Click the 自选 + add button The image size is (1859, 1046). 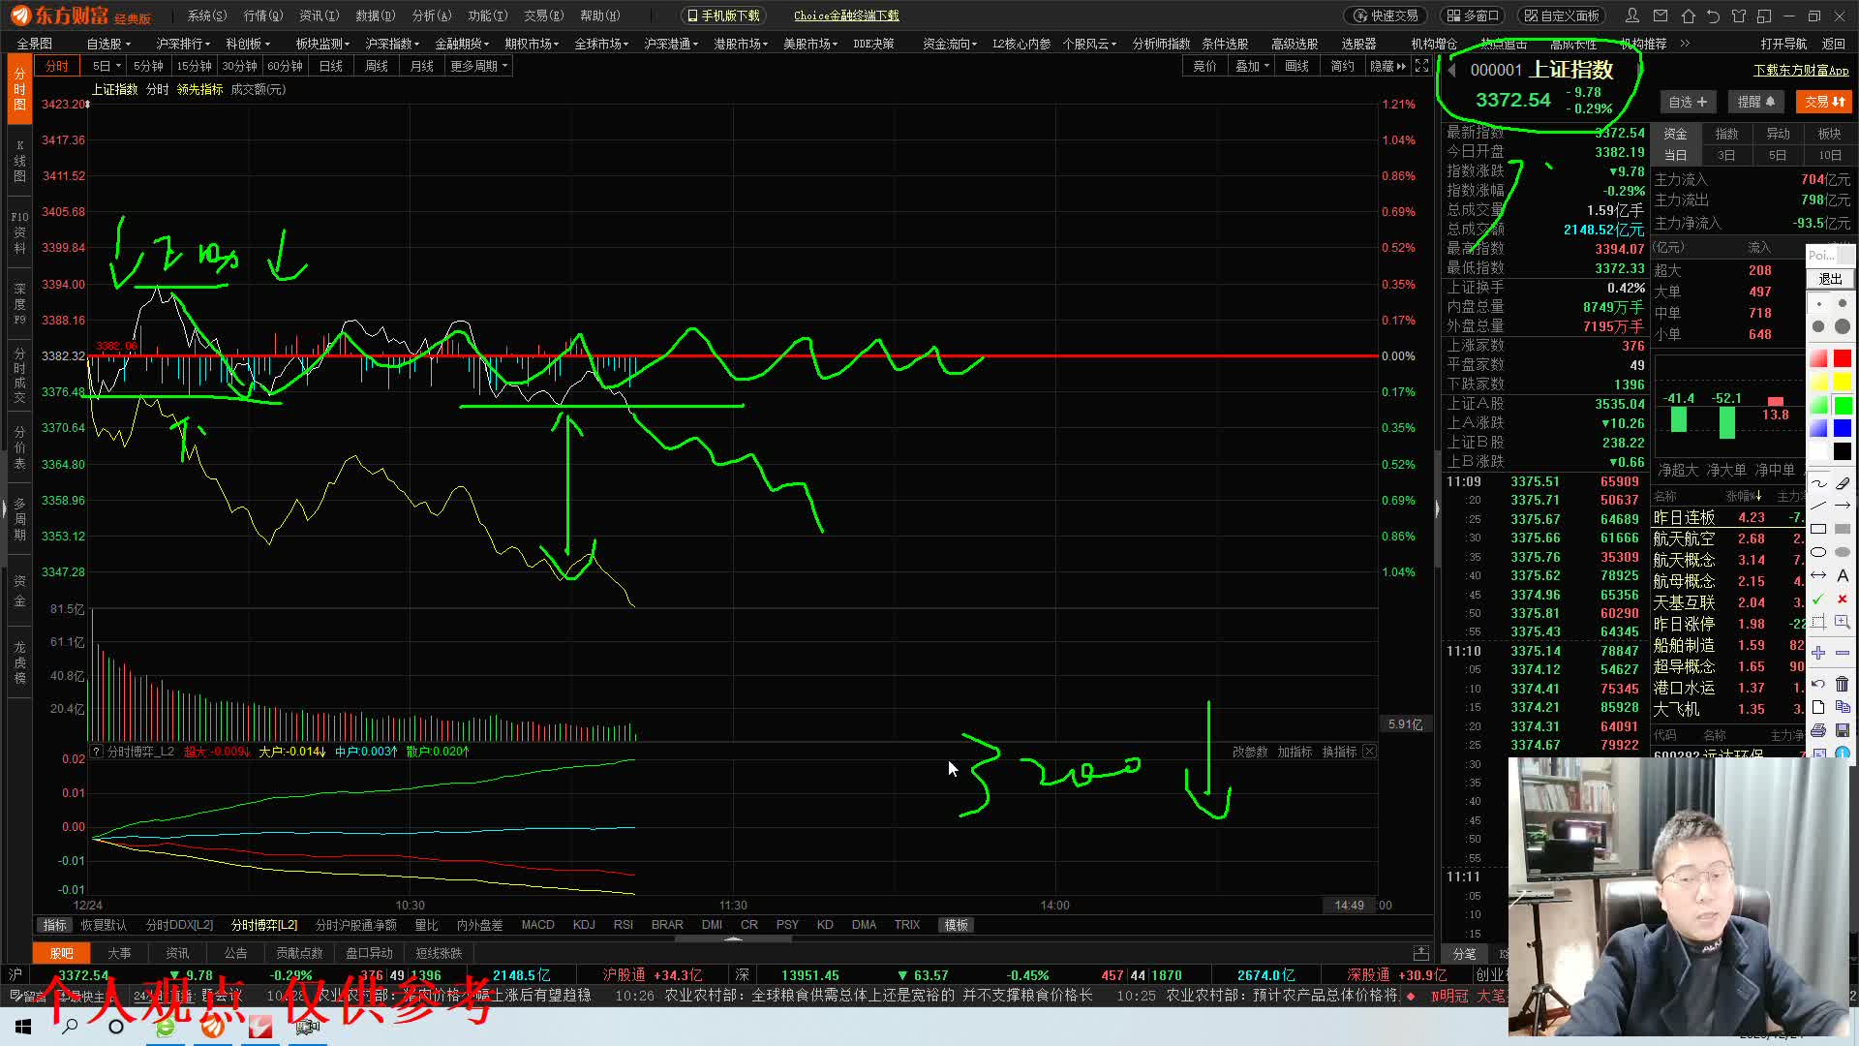[1688, 102]
